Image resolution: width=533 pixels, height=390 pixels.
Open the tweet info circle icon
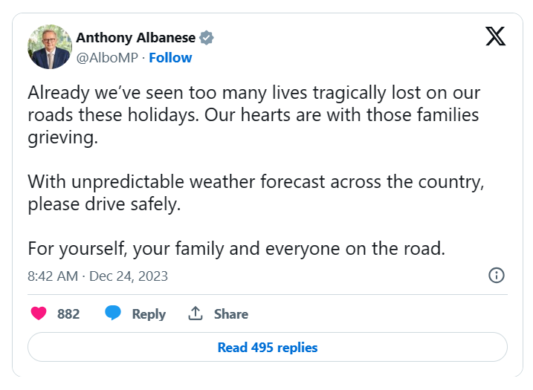(x=496, y=276)
